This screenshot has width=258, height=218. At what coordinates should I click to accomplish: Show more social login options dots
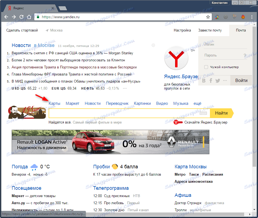(225, 80)
